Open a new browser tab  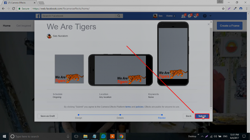(41, 3)
